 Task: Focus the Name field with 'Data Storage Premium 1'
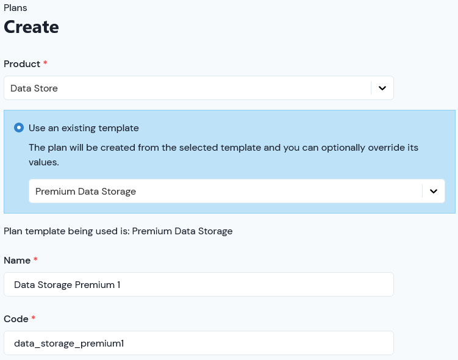199,284
